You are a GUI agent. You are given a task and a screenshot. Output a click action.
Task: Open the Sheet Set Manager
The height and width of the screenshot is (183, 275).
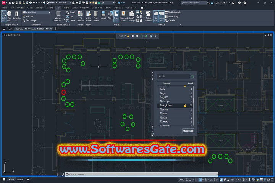pyautogui.click(x=132, y=16)
